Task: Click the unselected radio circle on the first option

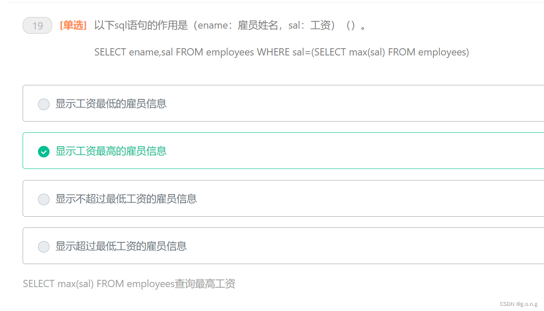Action: (44, 104)
